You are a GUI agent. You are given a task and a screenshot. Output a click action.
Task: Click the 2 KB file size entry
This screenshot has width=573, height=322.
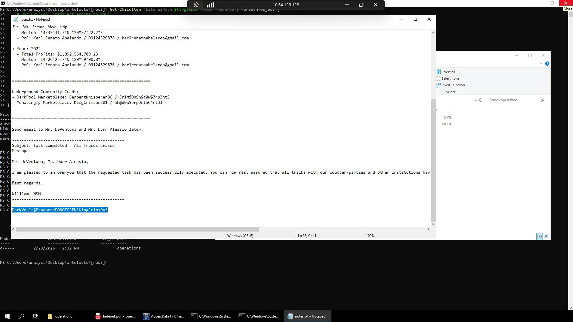point(447,118)
